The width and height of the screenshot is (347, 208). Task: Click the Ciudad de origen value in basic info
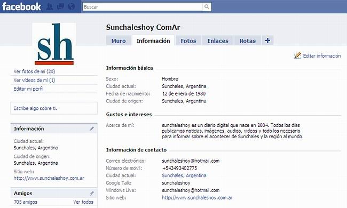(x=184, y=101)
